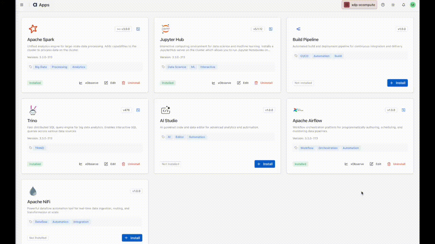Install the AI Studio app

pyautogui.click(x=265, y=164)
